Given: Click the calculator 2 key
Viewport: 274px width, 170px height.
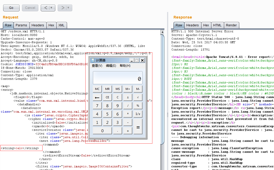Looking at the screenshot, I should click(x=107, y=123).
